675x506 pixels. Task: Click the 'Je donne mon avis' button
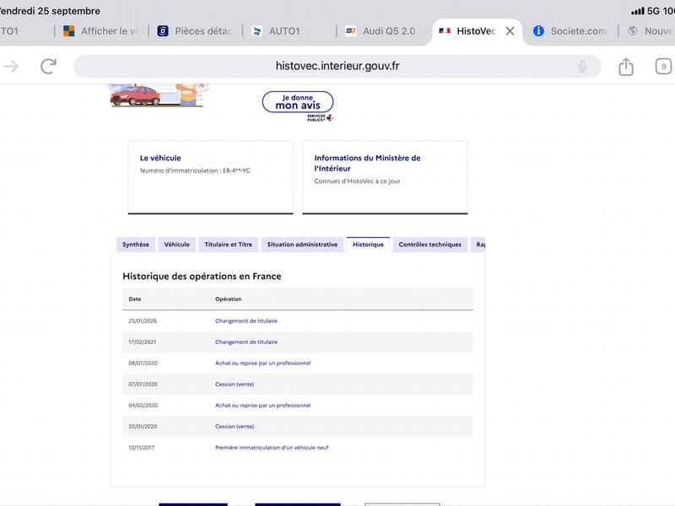point(298,102)
